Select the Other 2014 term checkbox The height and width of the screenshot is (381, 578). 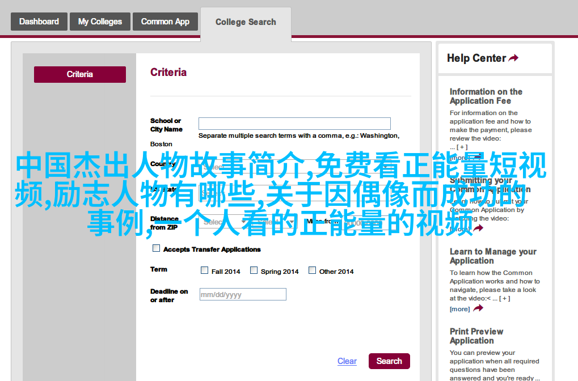tap(312, 270)
